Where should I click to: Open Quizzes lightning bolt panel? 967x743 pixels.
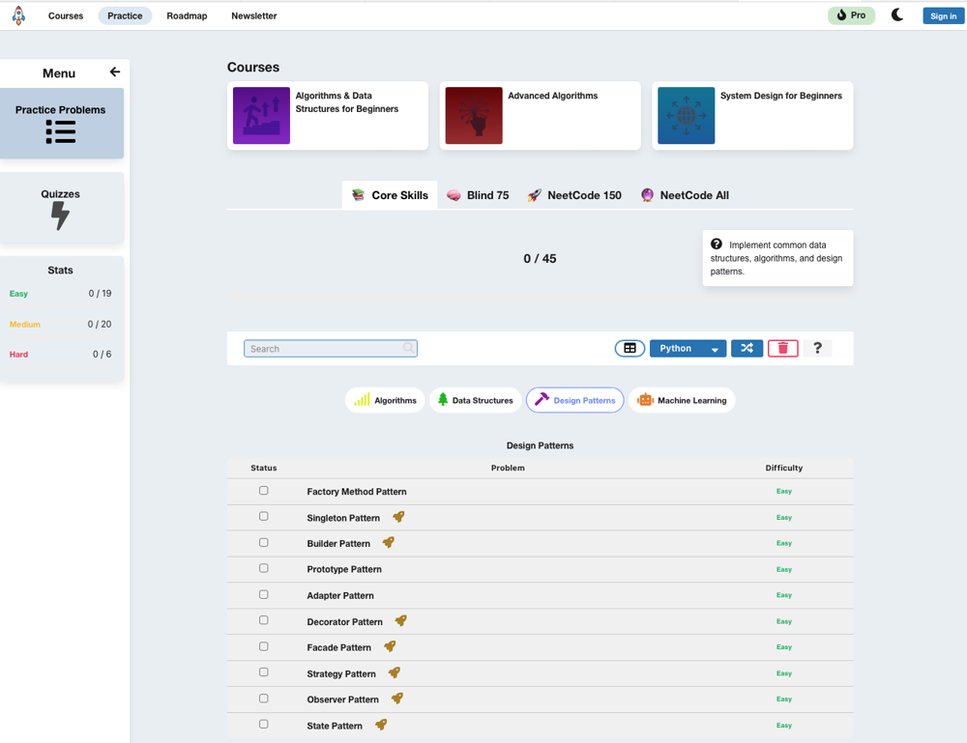(61, 208)
